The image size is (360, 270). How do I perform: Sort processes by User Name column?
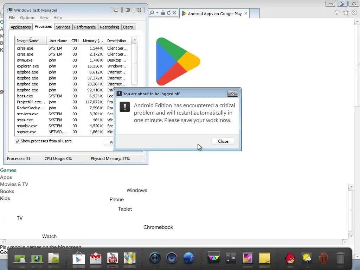[x=58, y=41]
